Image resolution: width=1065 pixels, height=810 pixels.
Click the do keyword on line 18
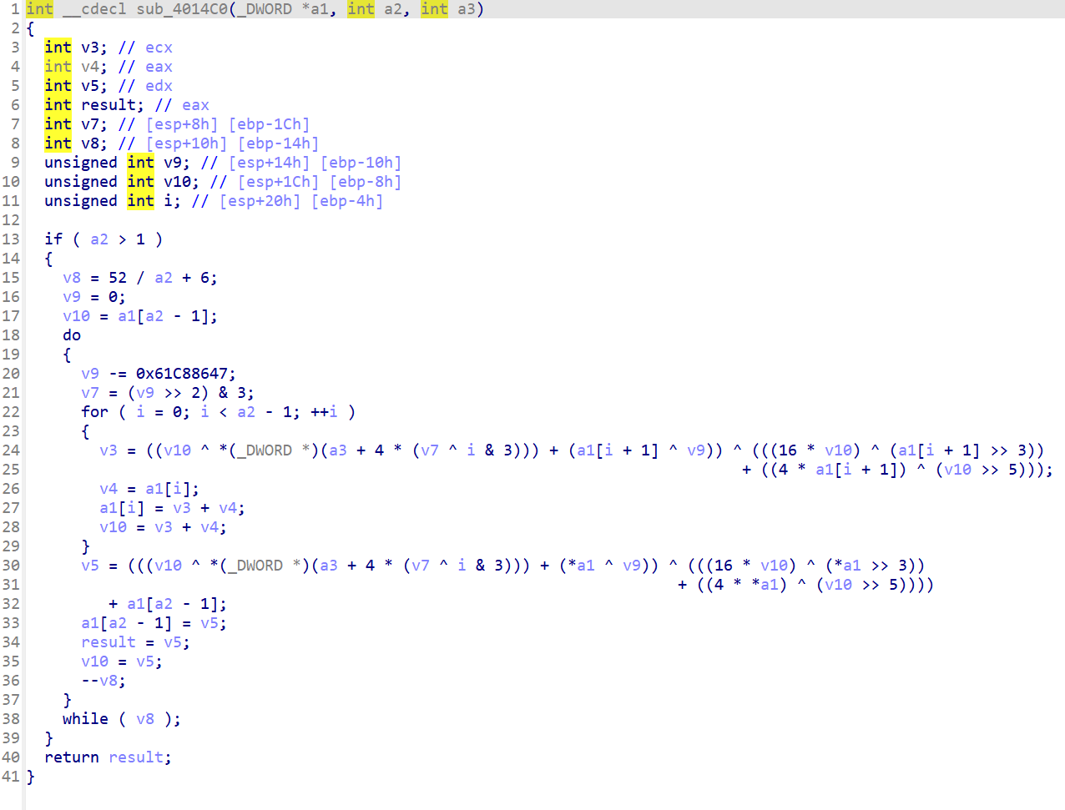pyautogui.click(x=72, y=335)
